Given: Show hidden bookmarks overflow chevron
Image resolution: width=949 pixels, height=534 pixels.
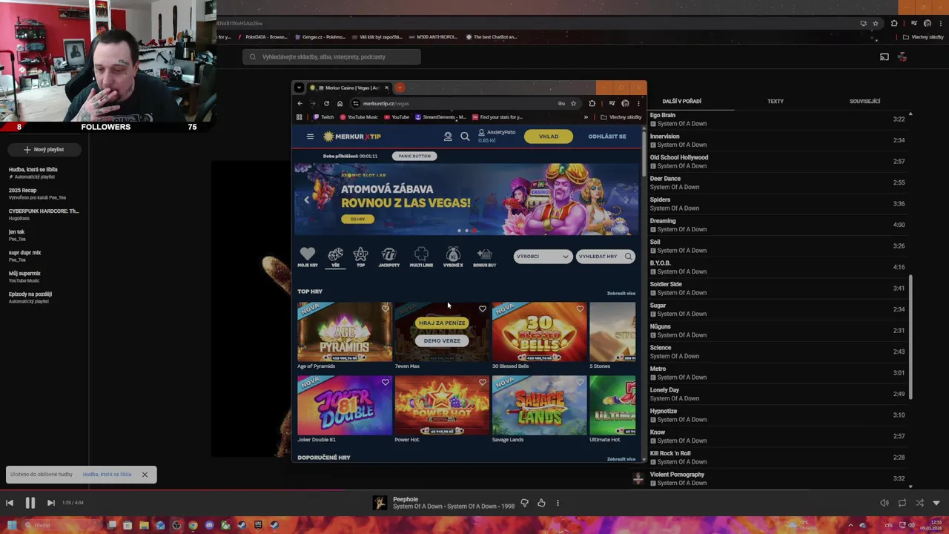Looking at the screenshot, I should pyautogui.click(x=586, y=117).
